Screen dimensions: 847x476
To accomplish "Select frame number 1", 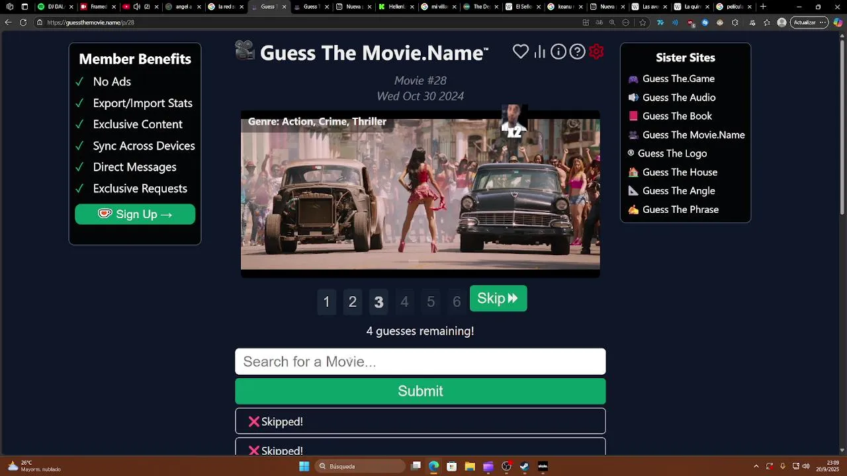I will pyautogui.click(x=326, y=302).
